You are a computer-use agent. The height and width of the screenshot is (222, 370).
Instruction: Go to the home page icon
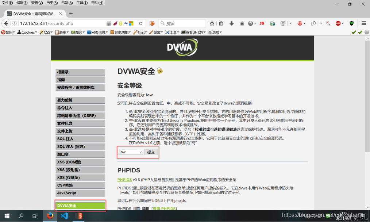(x=242, y=23)
